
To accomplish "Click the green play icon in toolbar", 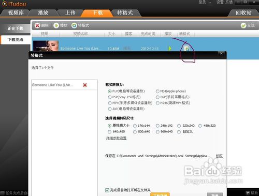I will (x=56, y=25).
